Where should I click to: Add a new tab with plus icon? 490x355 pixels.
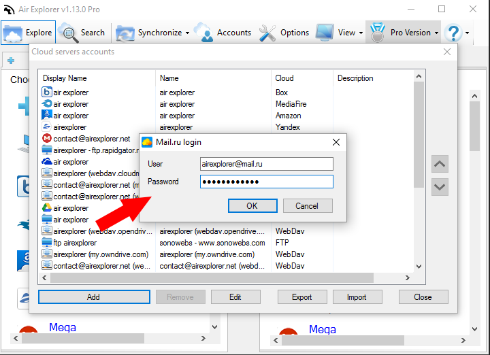point(11,61)
